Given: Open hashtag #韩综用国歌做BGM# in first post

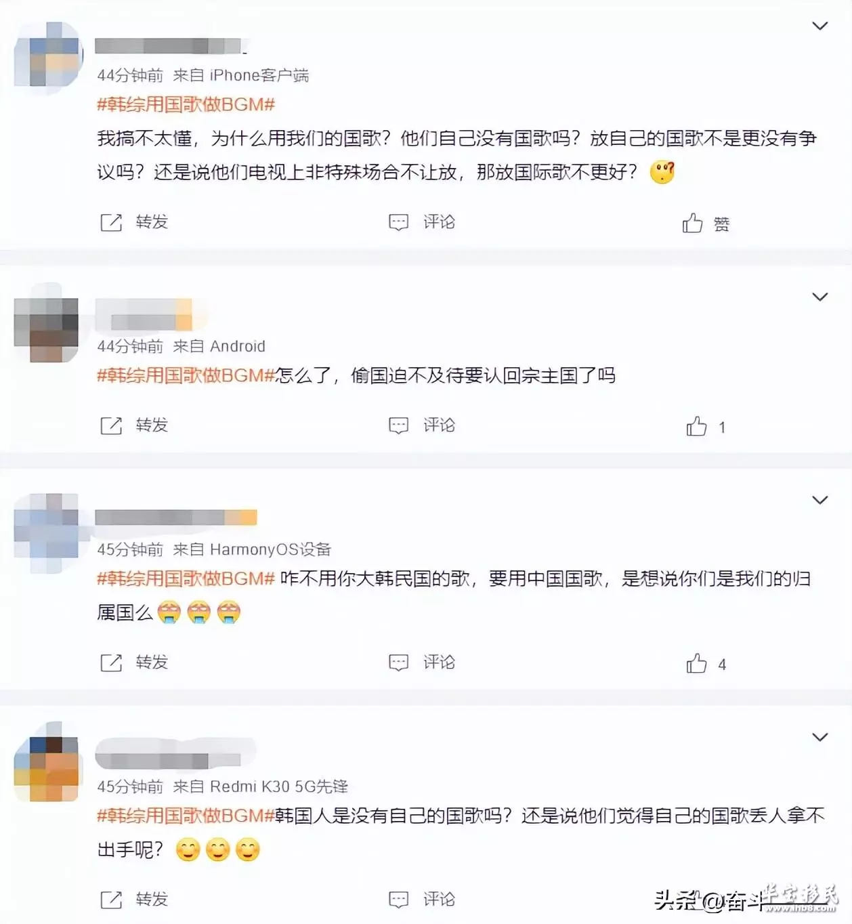Looking at the screenshot, I should click(186, 104).
